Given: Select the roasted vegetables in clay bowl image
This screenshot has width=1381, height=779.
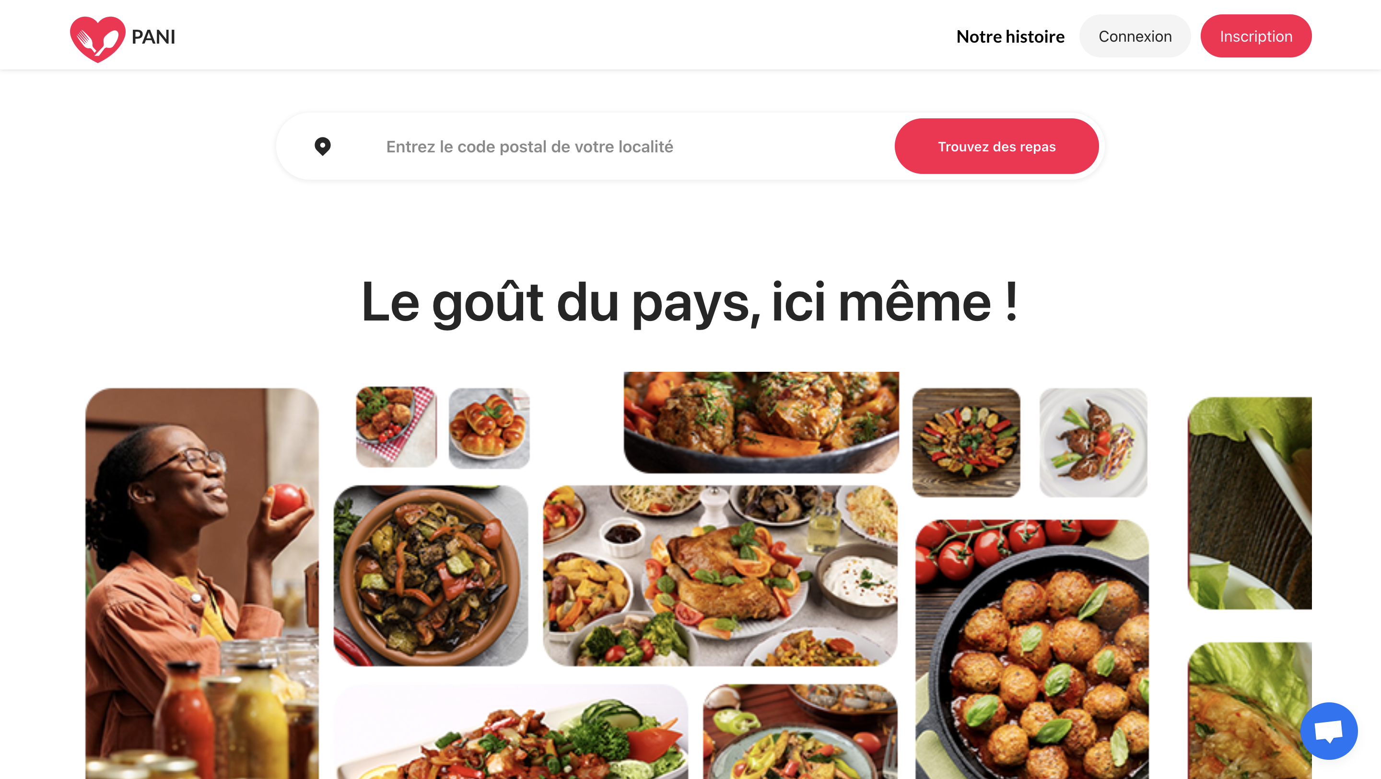Looking at the screenshot, I should pos(431,575).
